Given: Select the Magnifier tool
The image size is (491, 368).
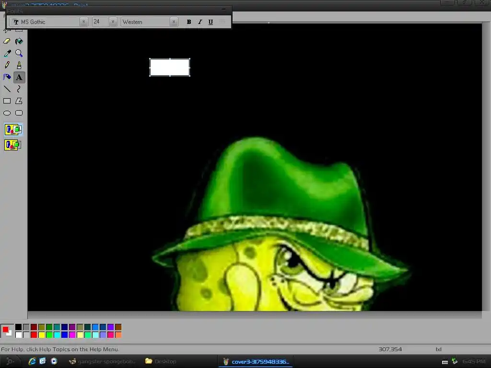Looking at the screenshot, I should click(19, 53).
